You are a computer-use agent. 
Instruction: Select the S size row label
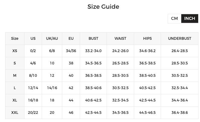coord(15,63)
